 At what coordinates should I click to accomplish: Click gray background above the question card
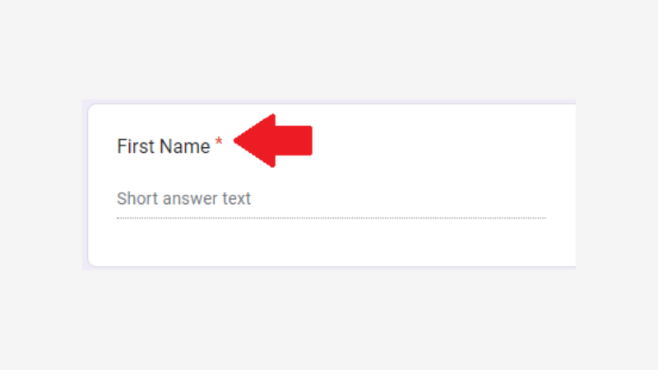[x=329, y=49]
